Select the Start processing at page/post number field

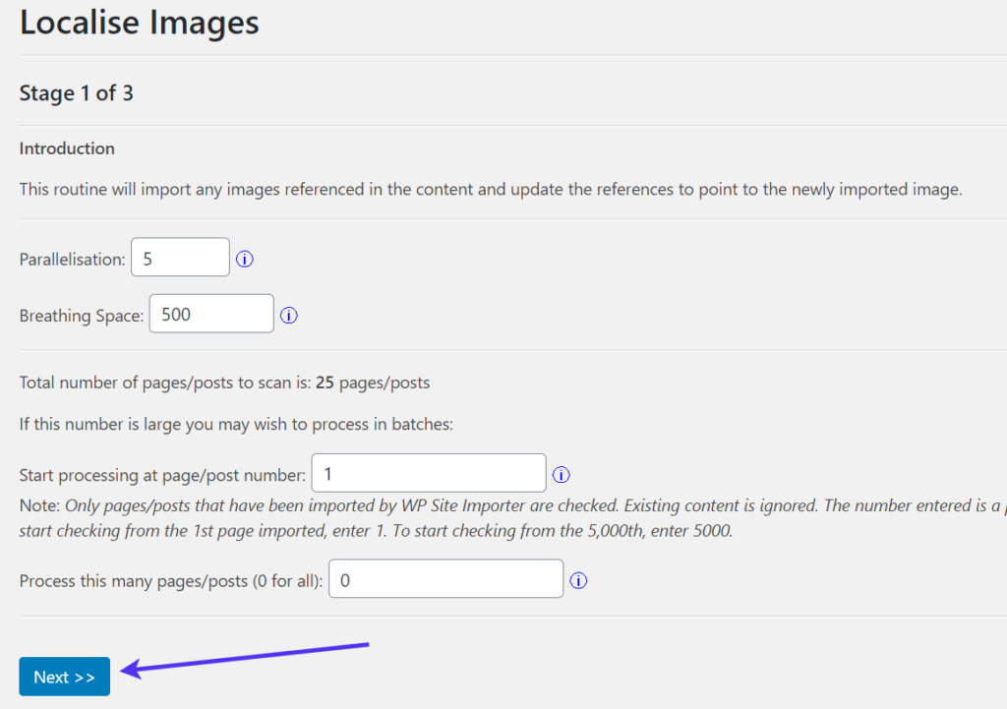pos(429,473)
